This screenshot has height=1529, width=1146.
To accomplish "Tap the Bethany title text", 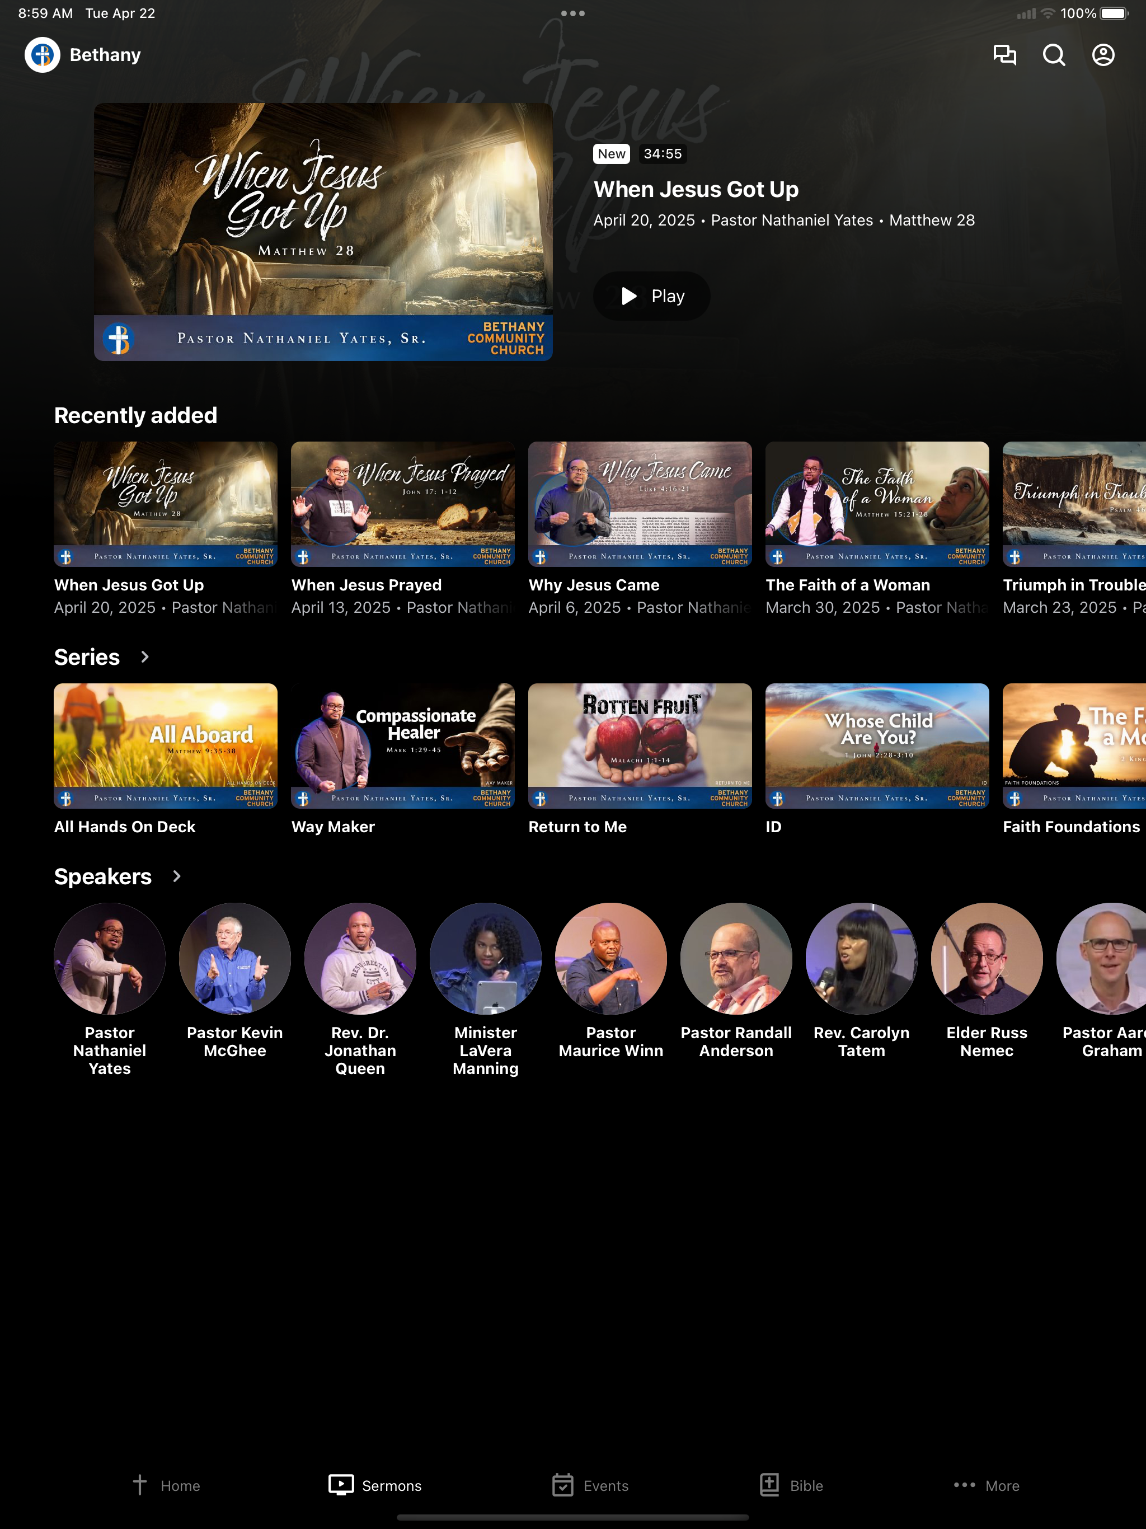I will (x=105, y=55).
